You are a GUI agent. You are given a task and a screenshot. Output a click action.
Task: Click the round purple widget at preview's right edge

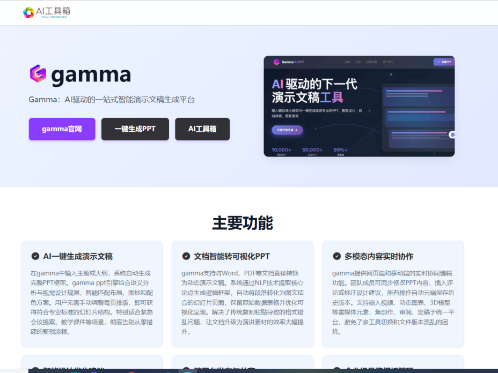[452, 135]
